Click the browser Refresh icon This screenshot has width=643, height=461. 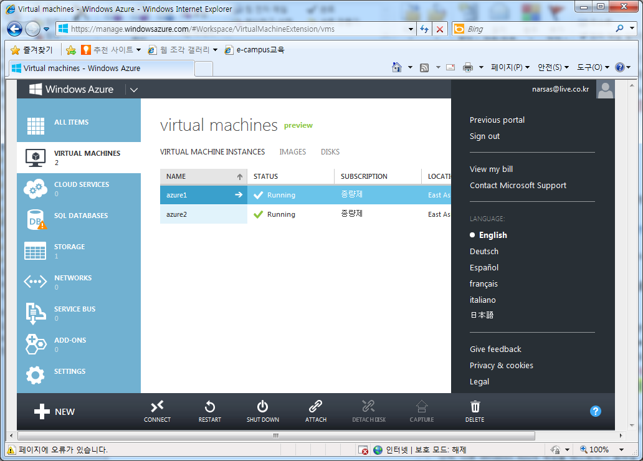pyautogui.click(x=424, y=29)
